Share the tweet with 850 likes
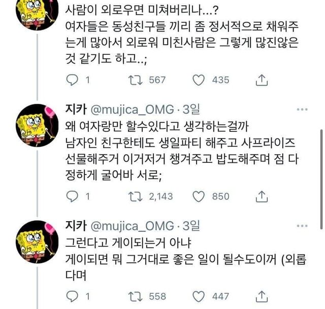 coord(262,196)
